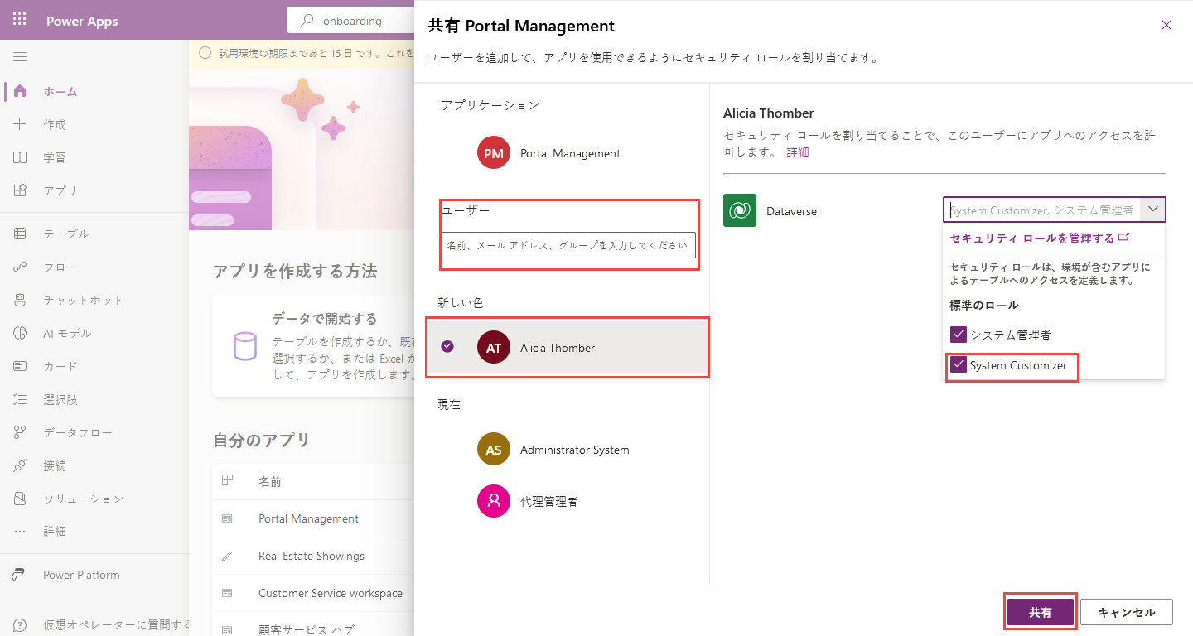Click the 代理管理者 pink person avatar
Image resolution: width=1193 pixels, height=636 pixels.
pos(494,501)
